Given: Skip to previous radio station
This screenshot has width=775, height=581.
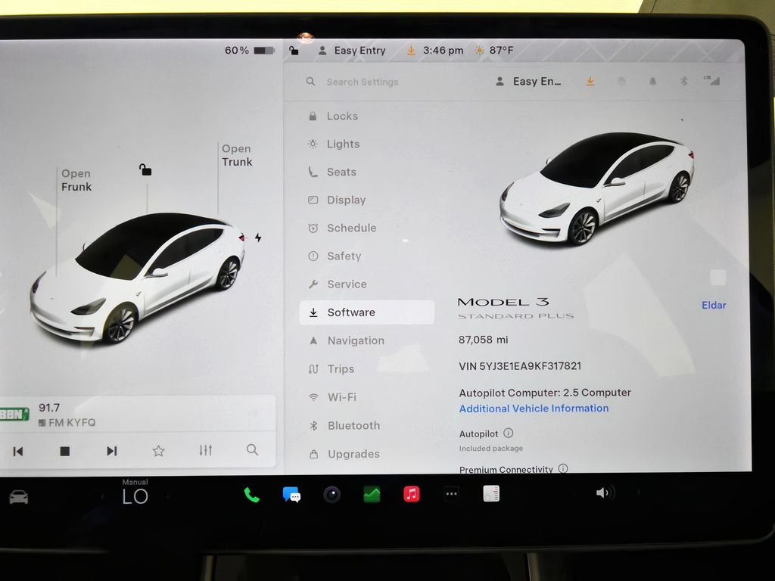Looking at the screenshot, I should tap(18, 451).
